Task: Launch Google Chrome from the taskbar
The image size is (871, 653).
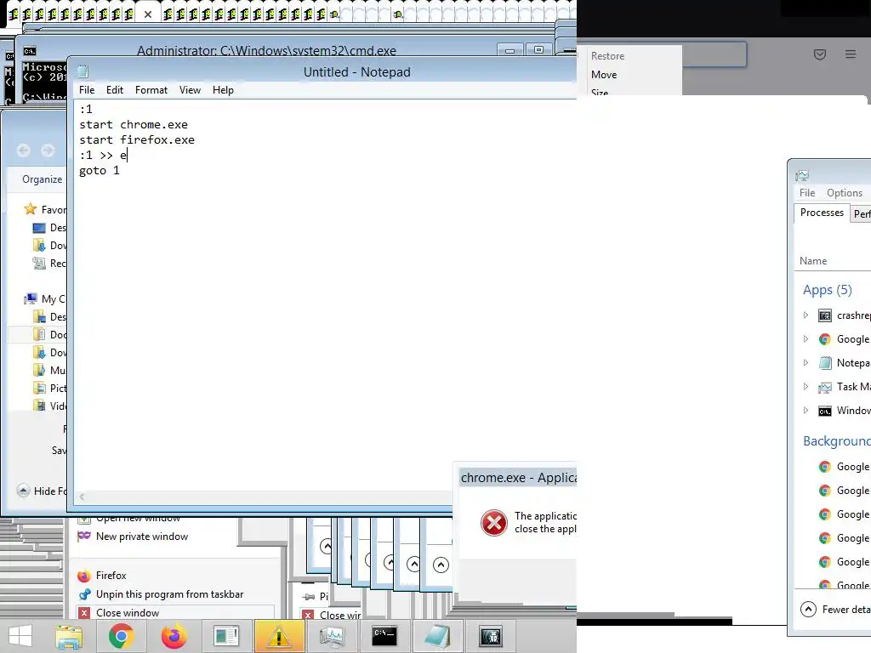Action: tap(121, 636)
